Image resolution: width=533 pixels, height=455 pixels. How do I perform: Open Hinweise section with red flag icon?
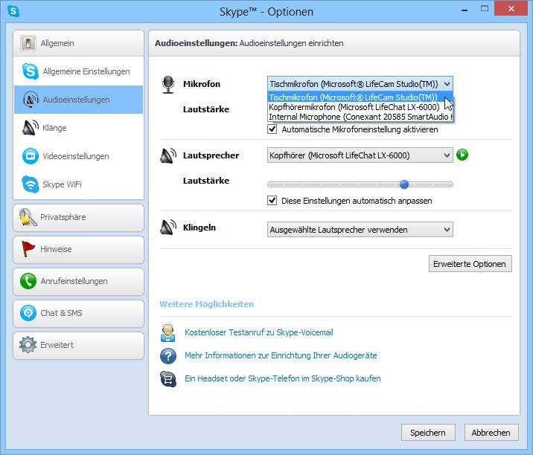pos(28,249)
